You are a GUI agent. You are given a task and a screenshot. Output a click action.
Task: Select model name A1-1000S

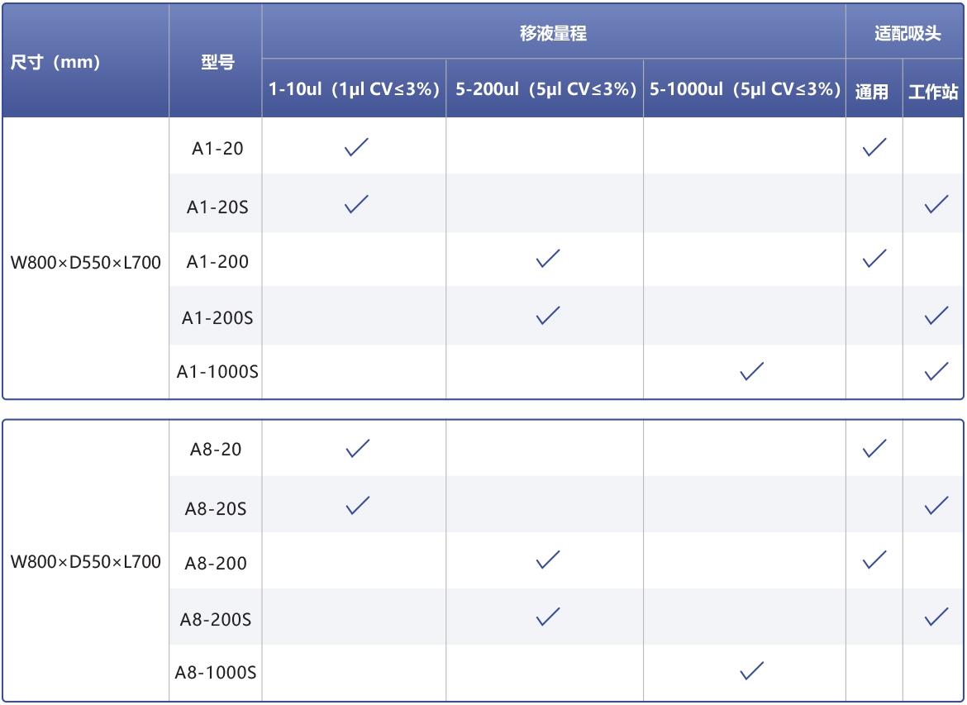click(217, 372)
